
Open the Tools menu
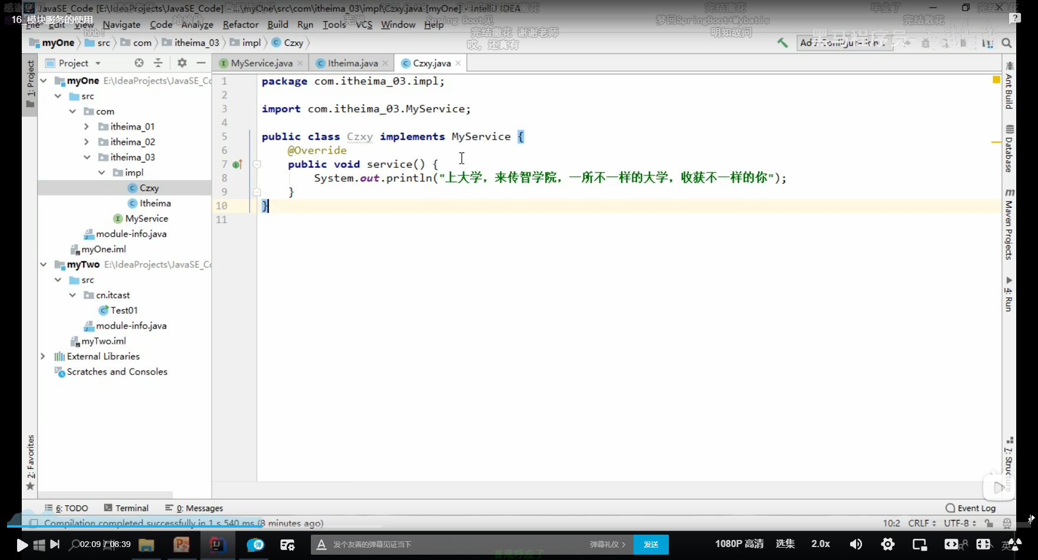pyautogui.click(x=334, y=25)
